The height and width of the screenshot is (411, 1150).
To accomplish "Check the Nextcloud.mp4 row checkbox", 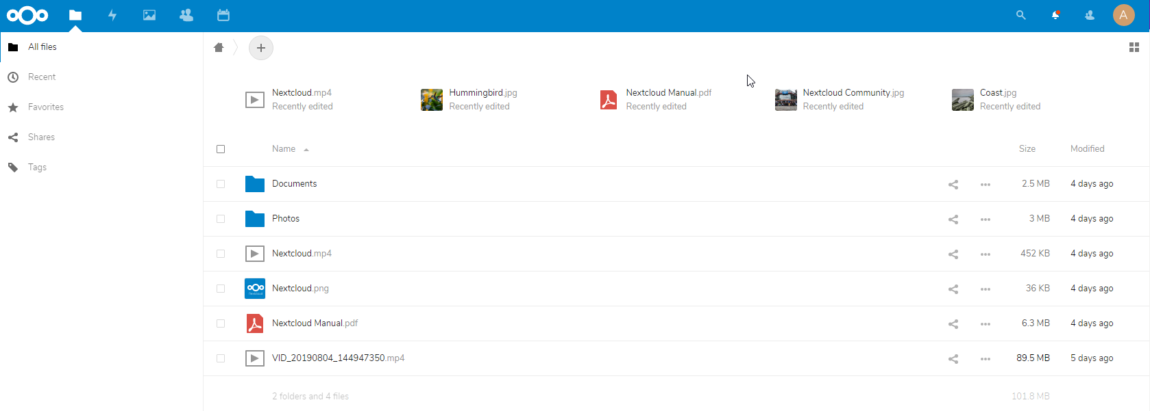I will [x=221, y=254].
